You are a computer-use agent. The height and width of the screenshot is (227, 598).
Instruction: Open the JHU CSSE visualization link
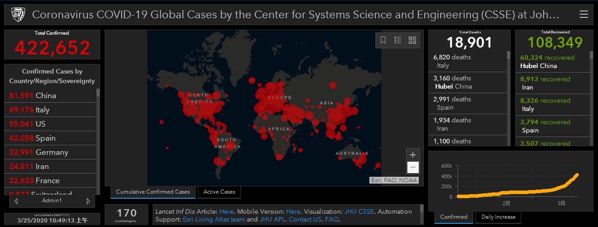click(358, 211)
